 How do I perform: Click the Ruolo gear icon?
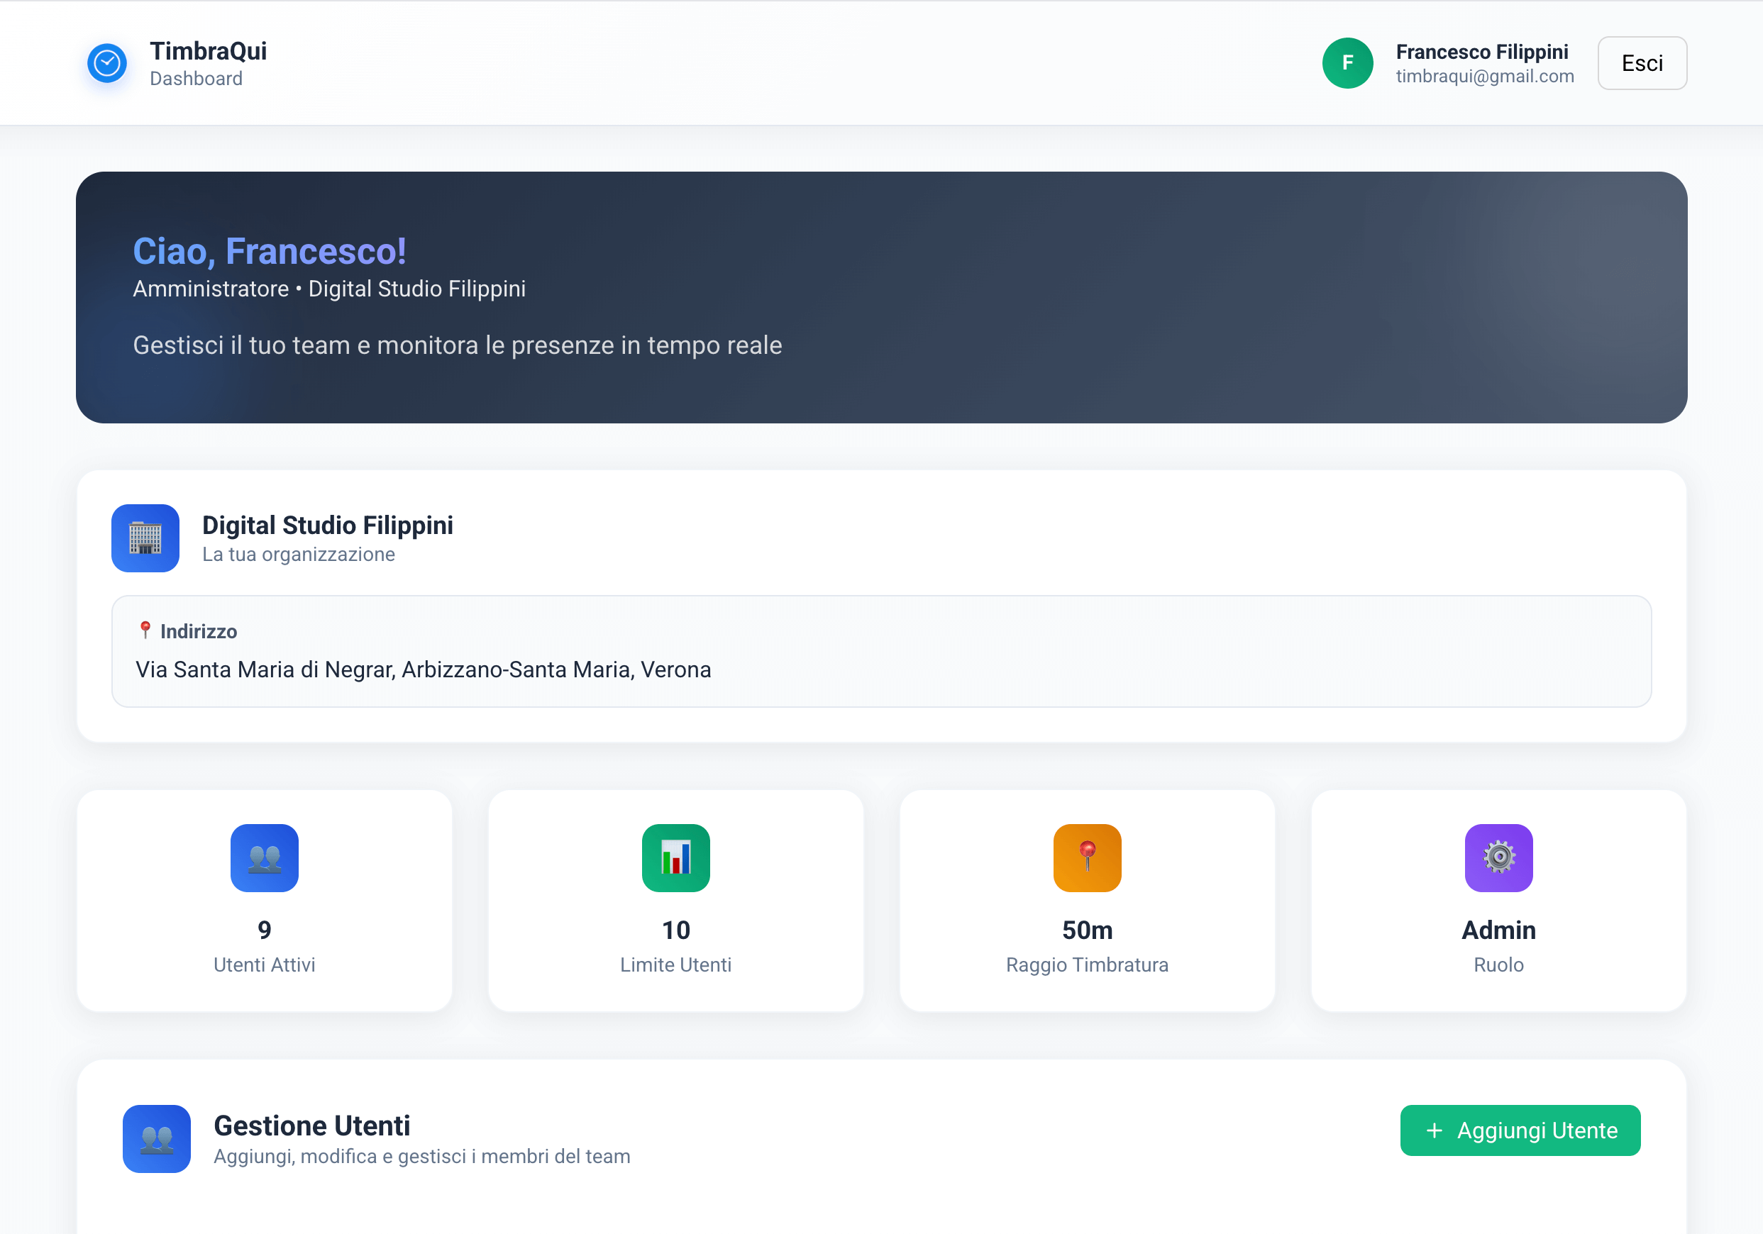[x=1498, y=858]
